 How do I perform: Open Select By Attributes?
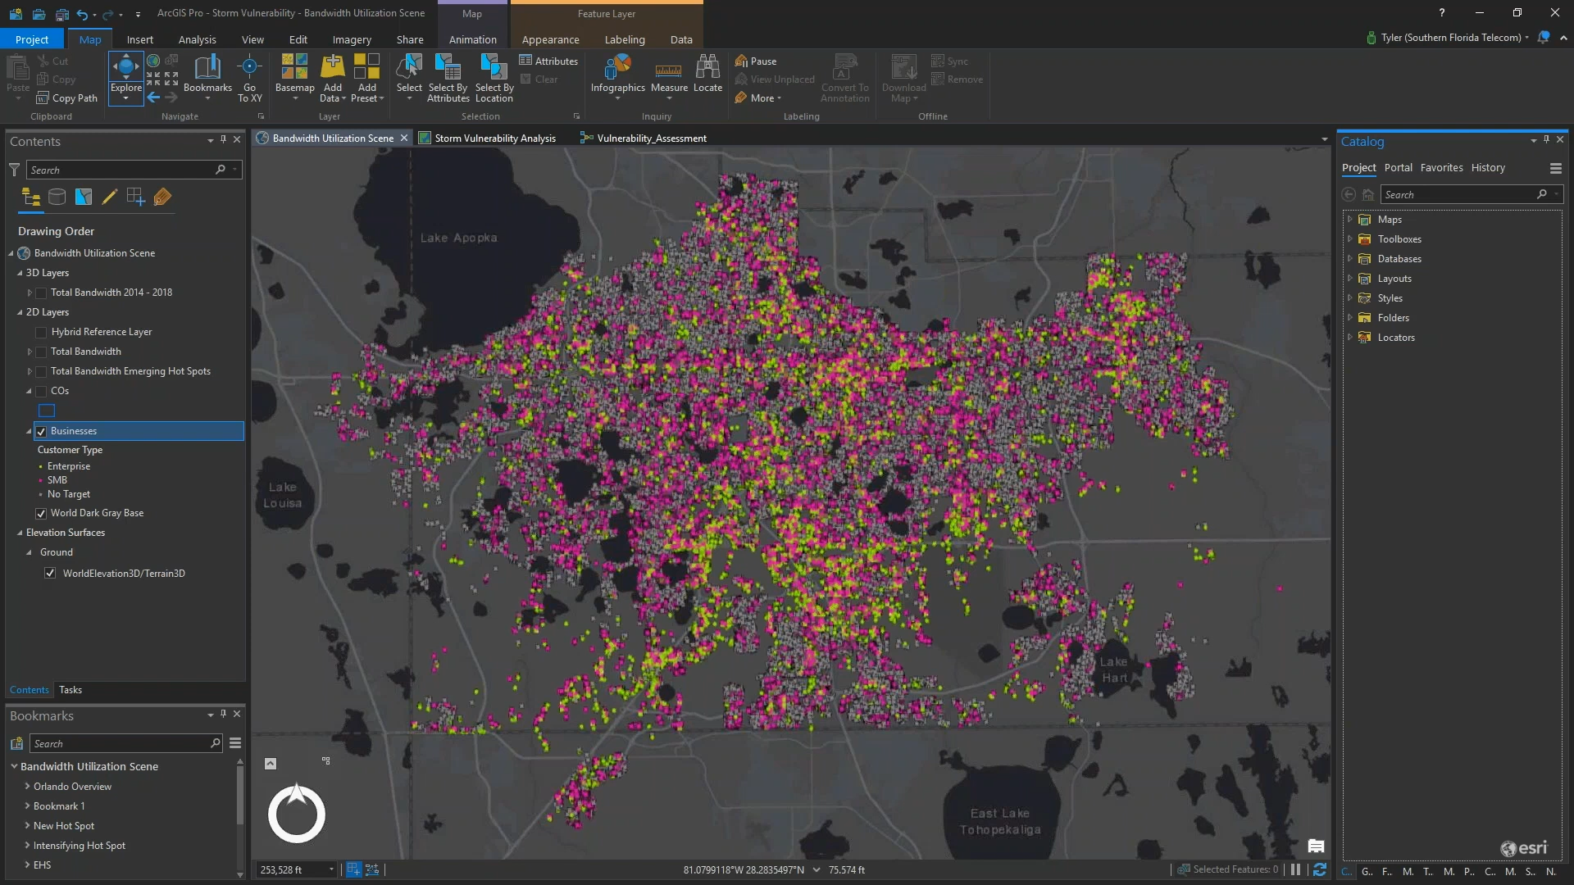tap(448, 78)
